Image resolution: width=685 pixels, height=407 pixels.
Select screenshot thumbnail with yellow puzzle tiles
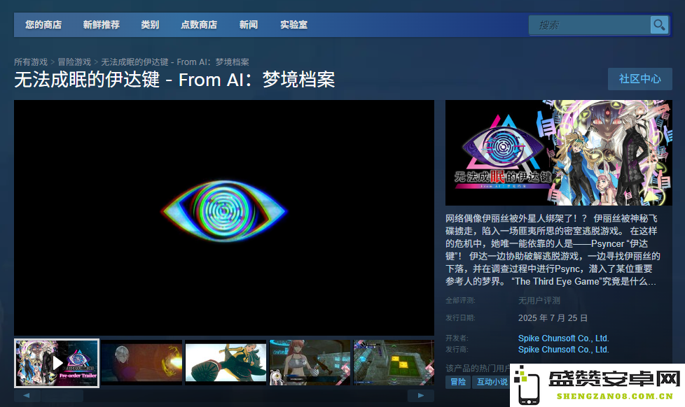[394, 362]
